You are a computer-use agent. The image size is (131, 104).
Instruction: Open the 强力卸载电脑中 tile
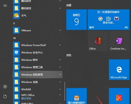pos(77,96)
